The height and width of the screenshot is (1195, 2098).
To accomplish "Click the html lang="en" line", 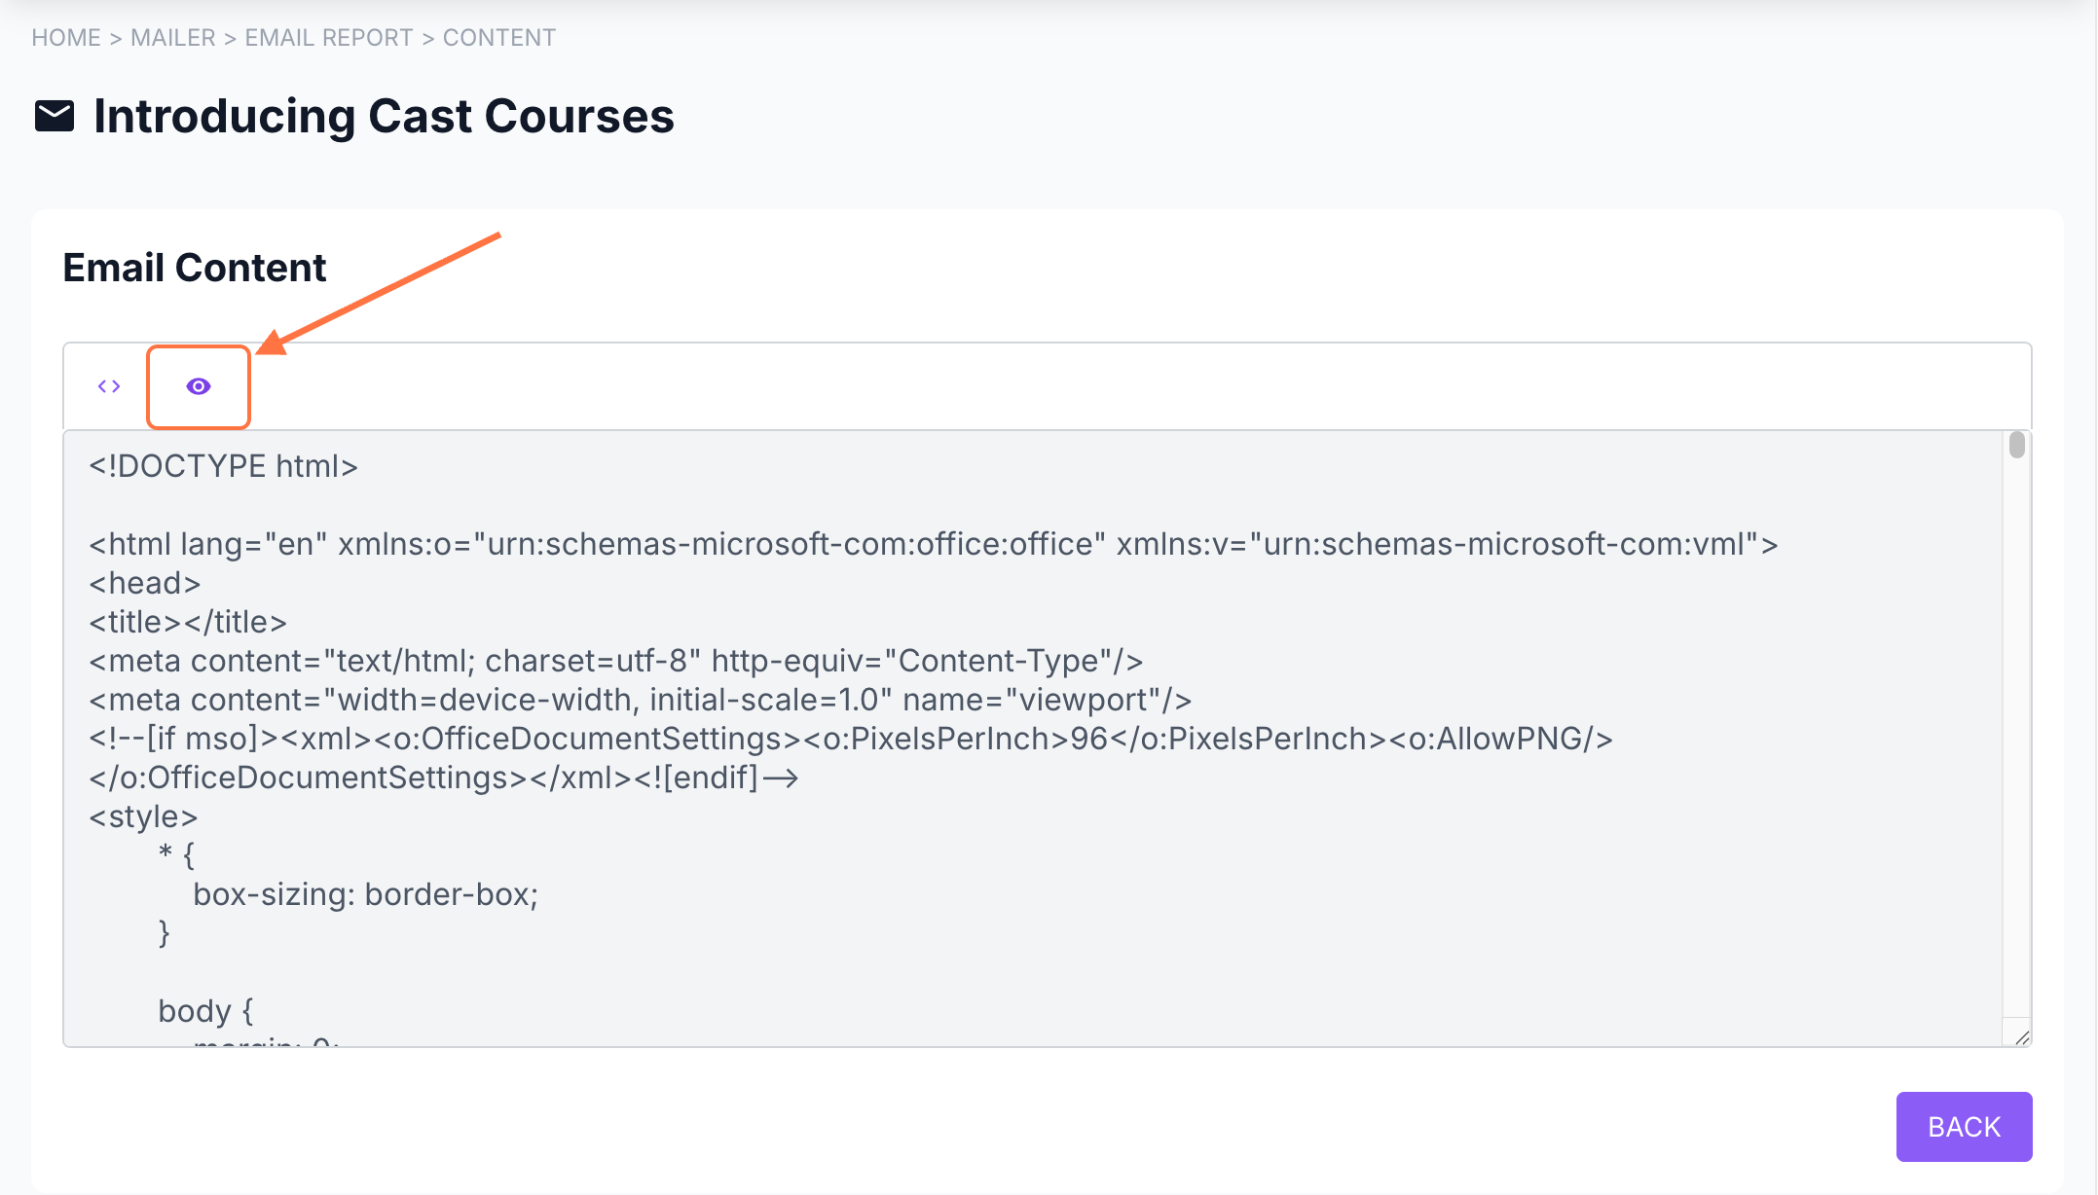I will (933, 544).
